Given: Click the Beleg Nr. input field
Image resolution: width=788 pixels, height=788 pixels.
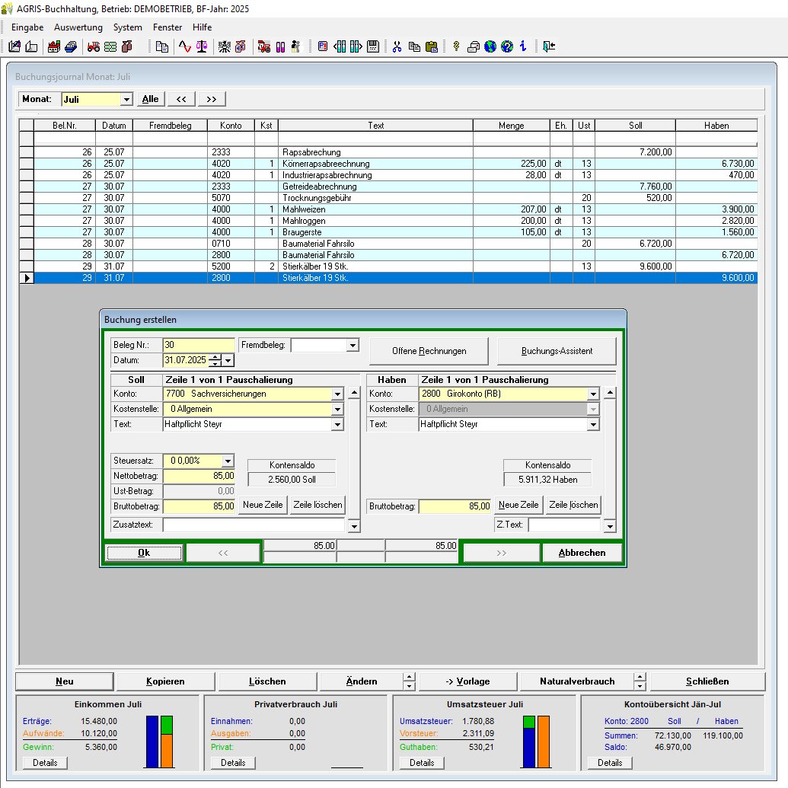Looking at the screenshot, I should coord(199,345).
